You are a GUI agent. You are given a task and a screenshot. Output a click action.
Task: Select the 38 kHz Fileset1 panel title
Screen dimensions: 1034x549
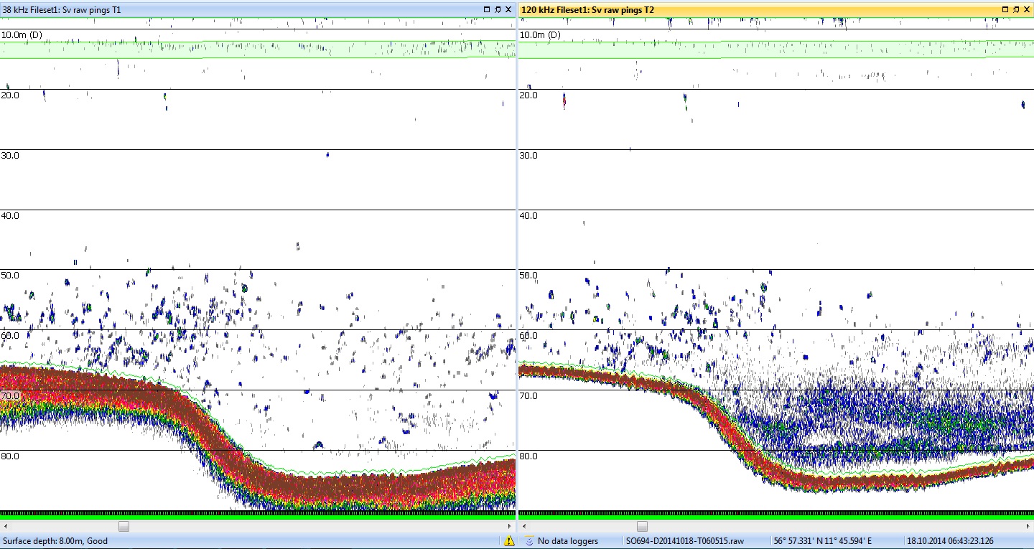click(x=62, y=10)
